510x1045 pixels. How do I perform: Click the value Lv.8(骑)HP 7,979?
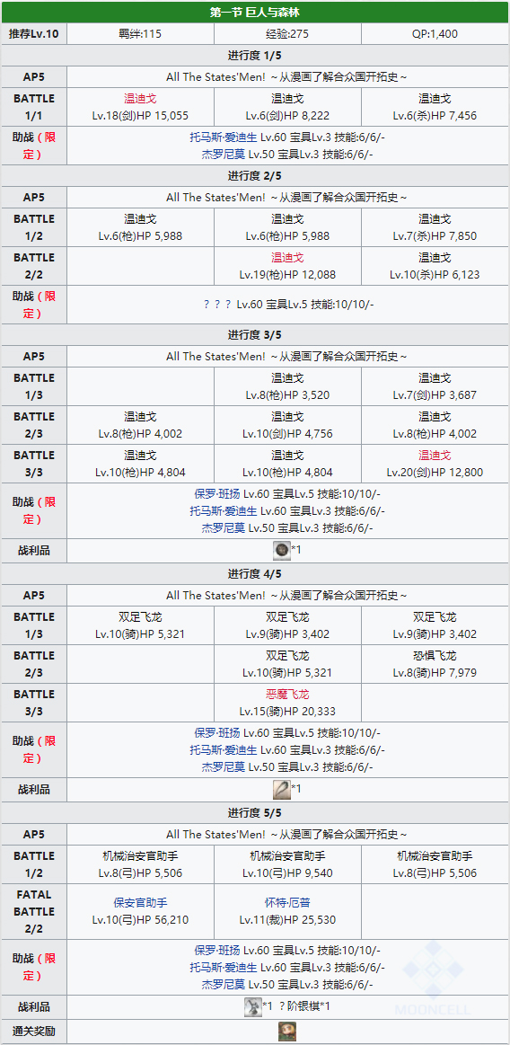click(x=435, y=672)
